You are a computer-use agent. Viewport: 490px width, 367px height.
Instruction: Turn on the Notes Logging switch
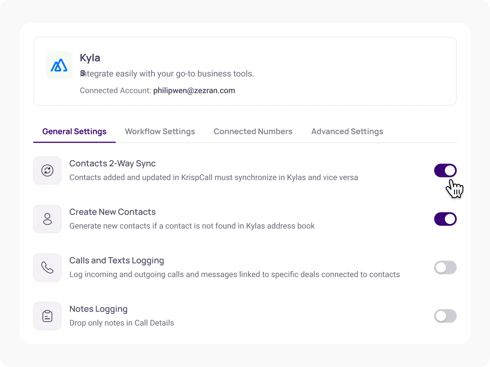pyautogui.click(x=445, y=316)
